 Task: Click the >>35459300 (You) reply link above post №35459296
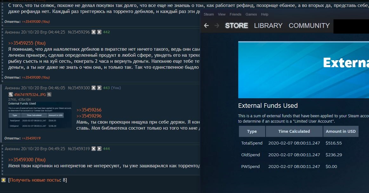click(36, 22)
